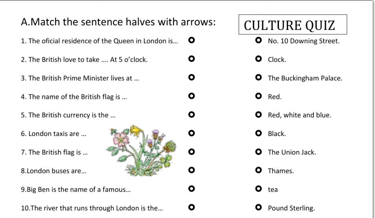375x218 pixels.
Task: Click the circle next to 'Red, white and blue.'
Action: tap(258, 114)
